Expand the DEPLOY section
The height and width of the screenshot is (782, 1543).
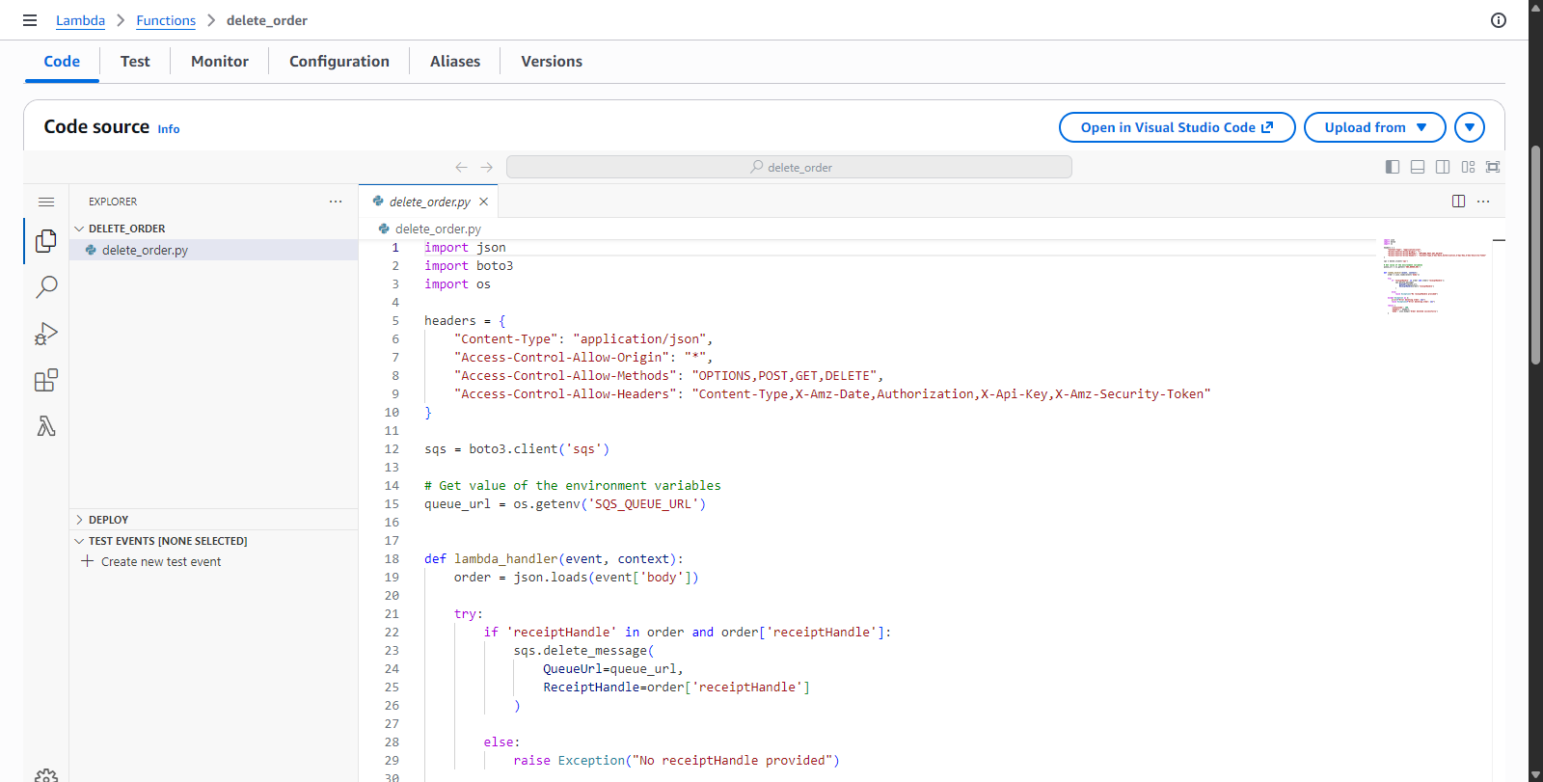(79, 520)
